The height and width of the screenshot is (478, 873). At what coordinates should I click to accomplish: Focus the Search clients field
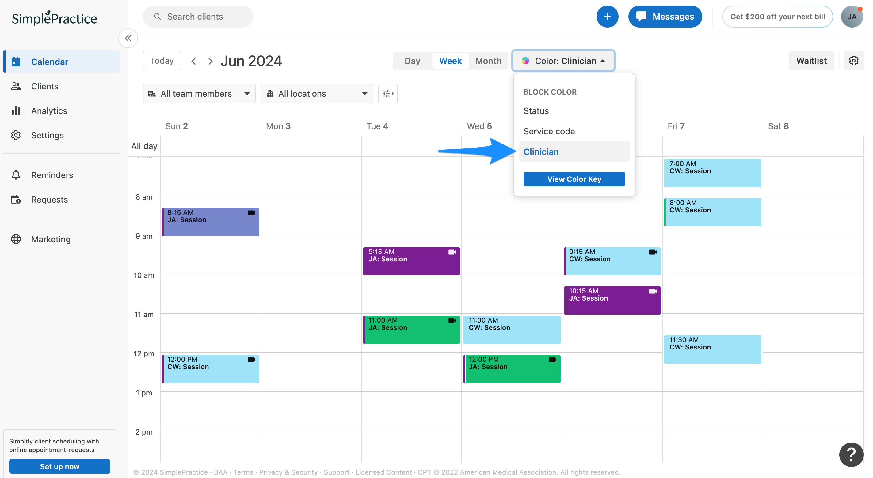198,17
